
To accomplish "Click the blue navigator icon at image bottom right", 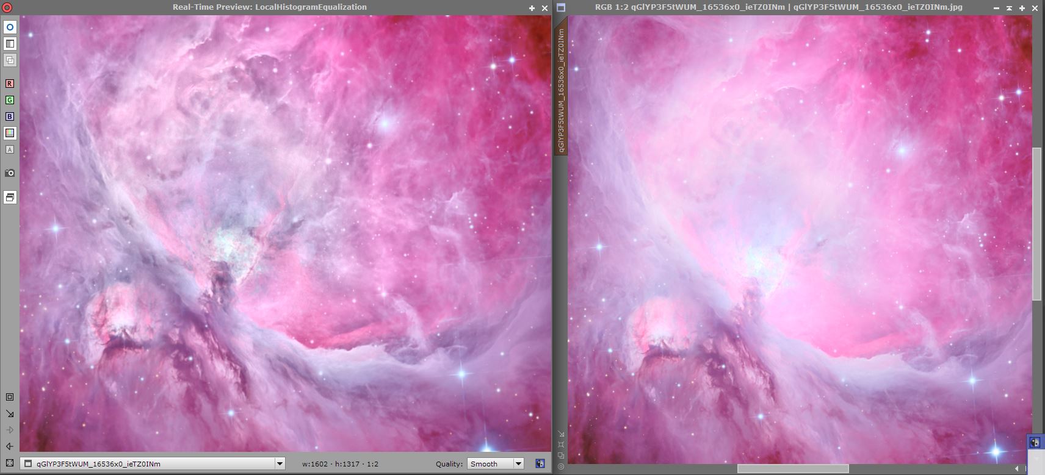I will pyautogui.click(x=1035, y=443).
